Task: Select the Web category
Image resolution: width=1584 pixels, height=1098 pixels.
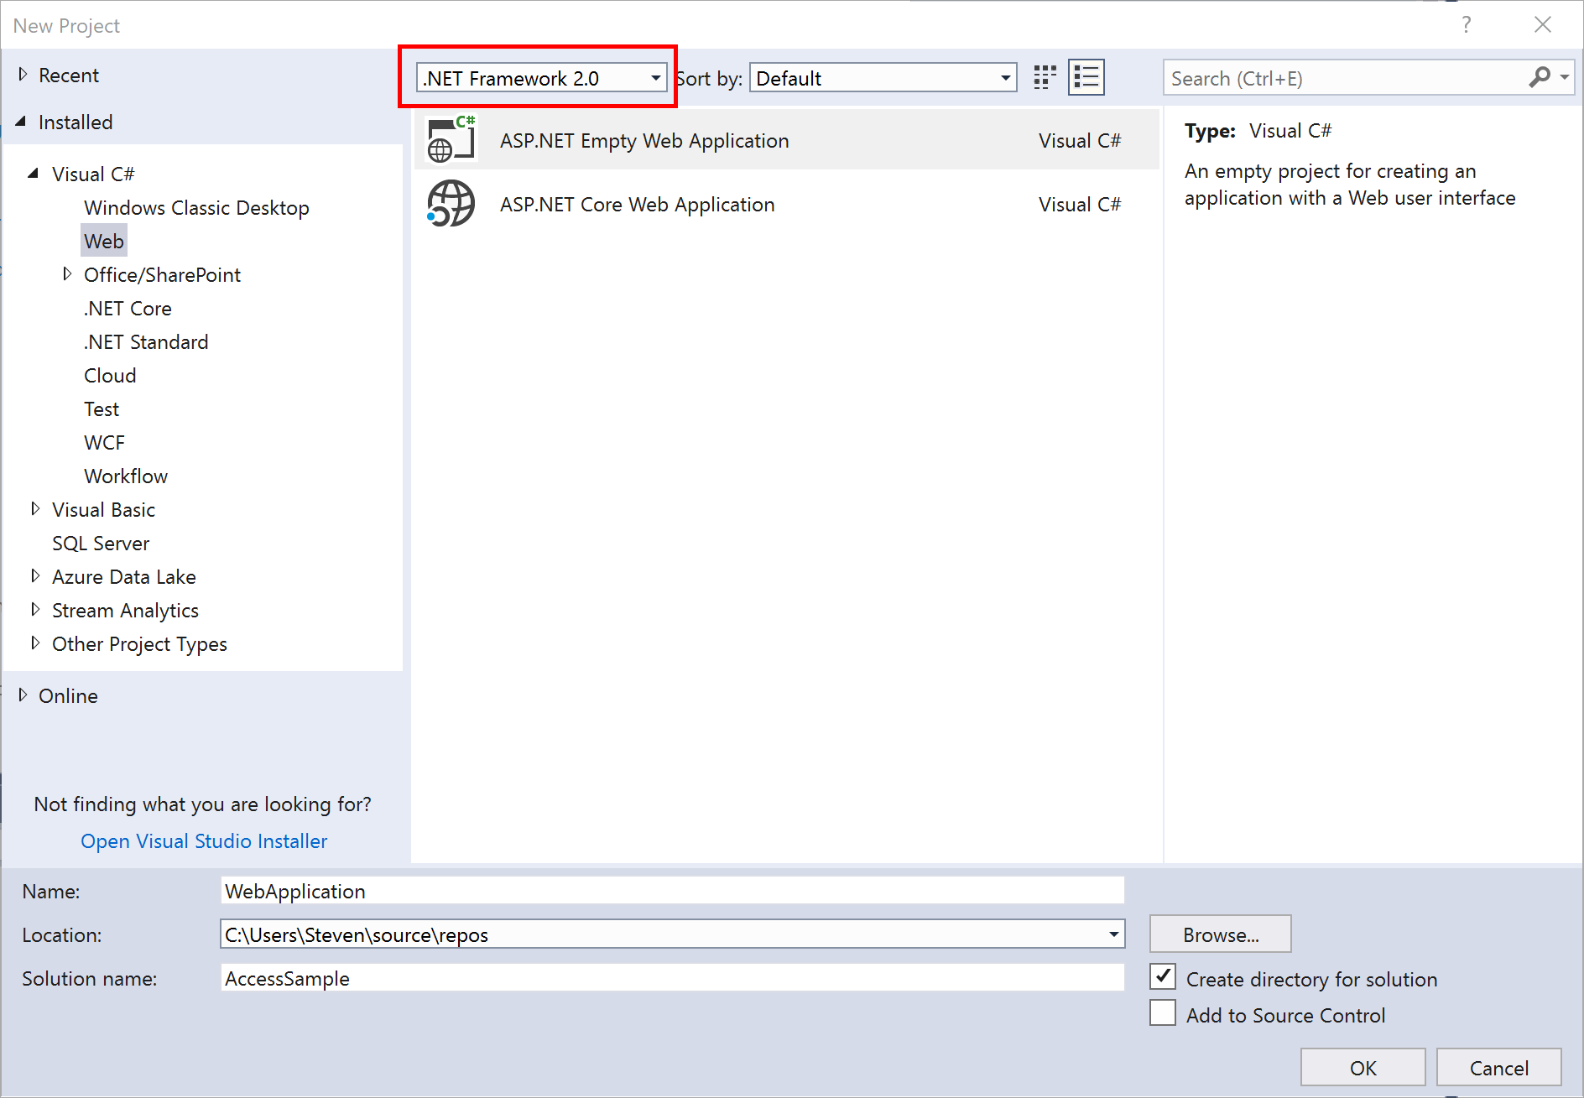Action: [x=104, y=241]
